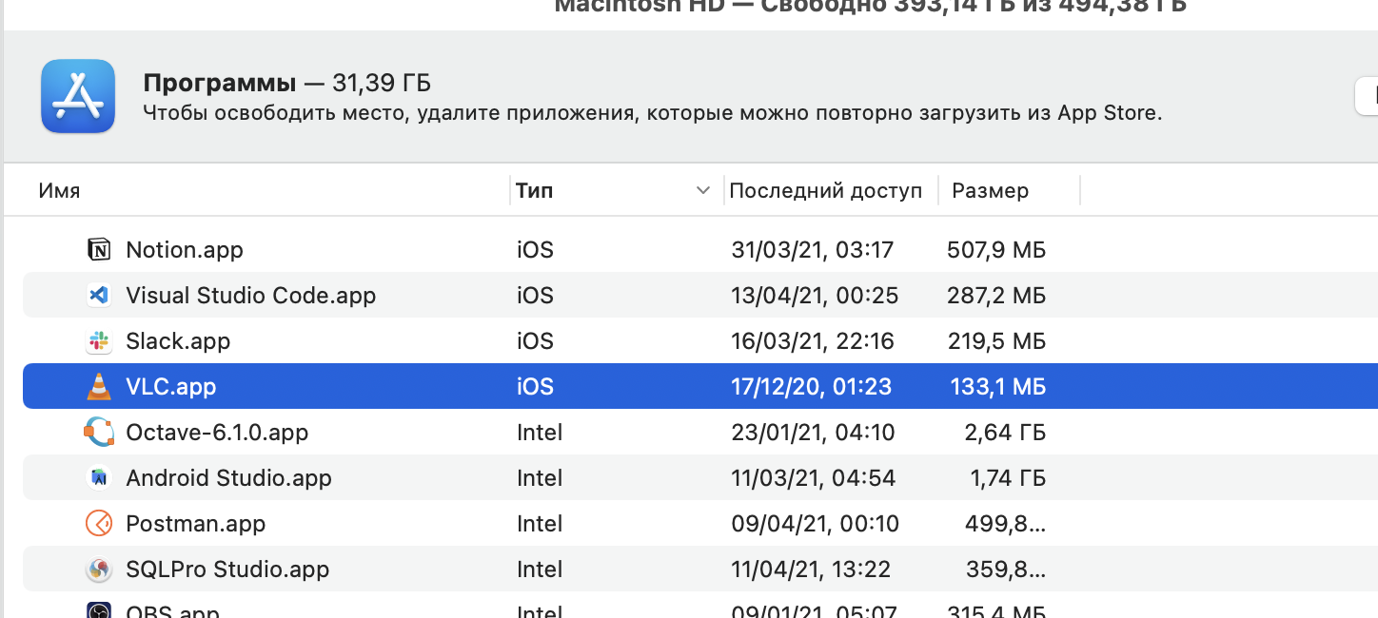Image resolution: width=1378 pixels, height=618 pixels.
Task: Click the VLC traffic cone icon
Action: (99, 387)
